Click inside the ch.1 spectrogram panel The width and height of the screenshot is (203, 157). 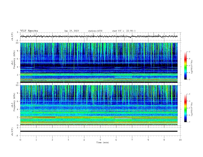pos(99,63)
